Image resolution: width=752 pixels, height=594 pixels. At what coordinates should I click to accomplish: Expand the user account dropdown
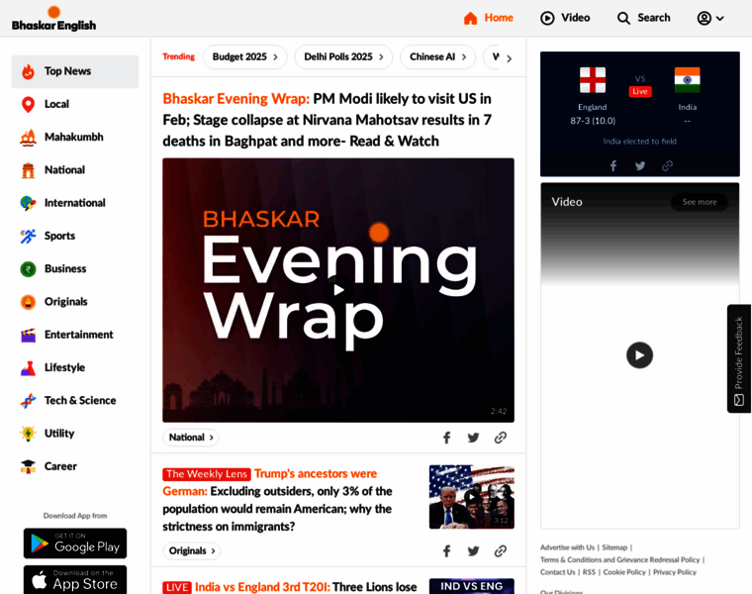point(710,18)
